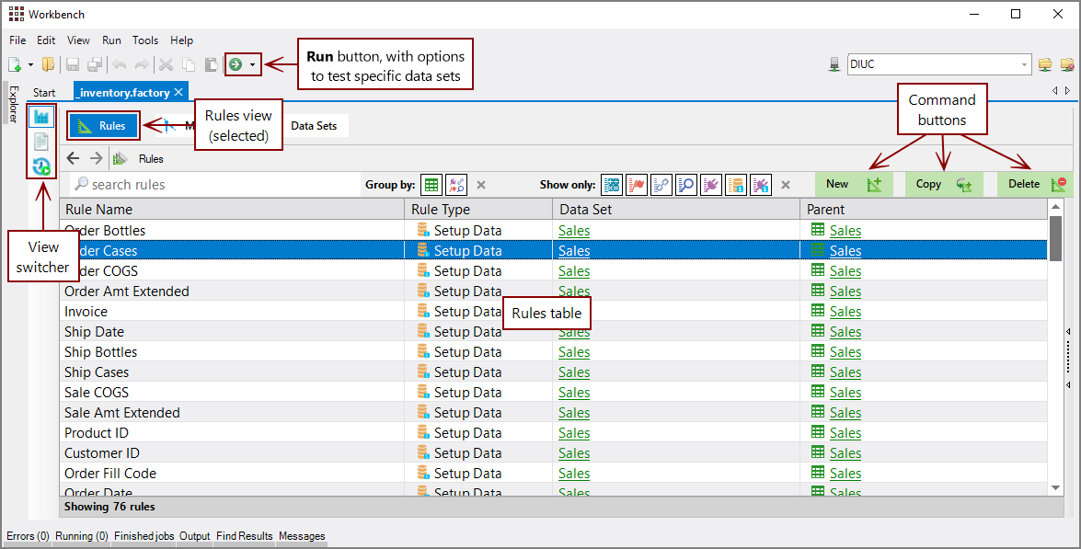Toggle the chain-link rule filter

[661, 185]
